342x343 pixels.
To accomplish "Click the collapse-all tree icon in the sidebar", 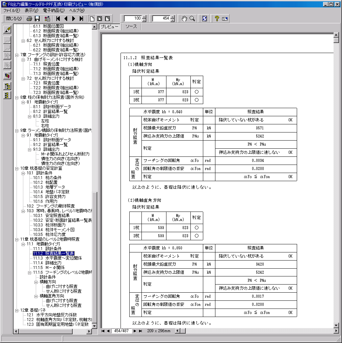I will [7, 95].
